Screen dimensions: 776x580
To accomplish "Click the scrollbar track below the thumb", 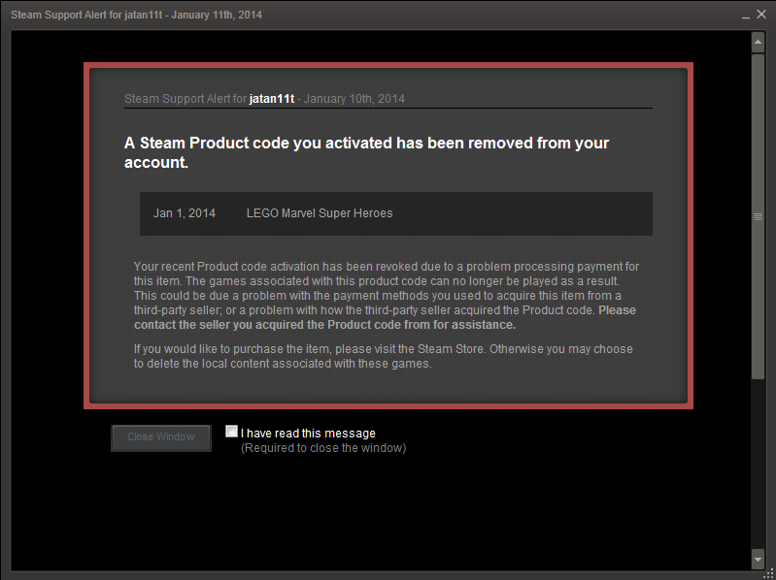I will point(758,464).
